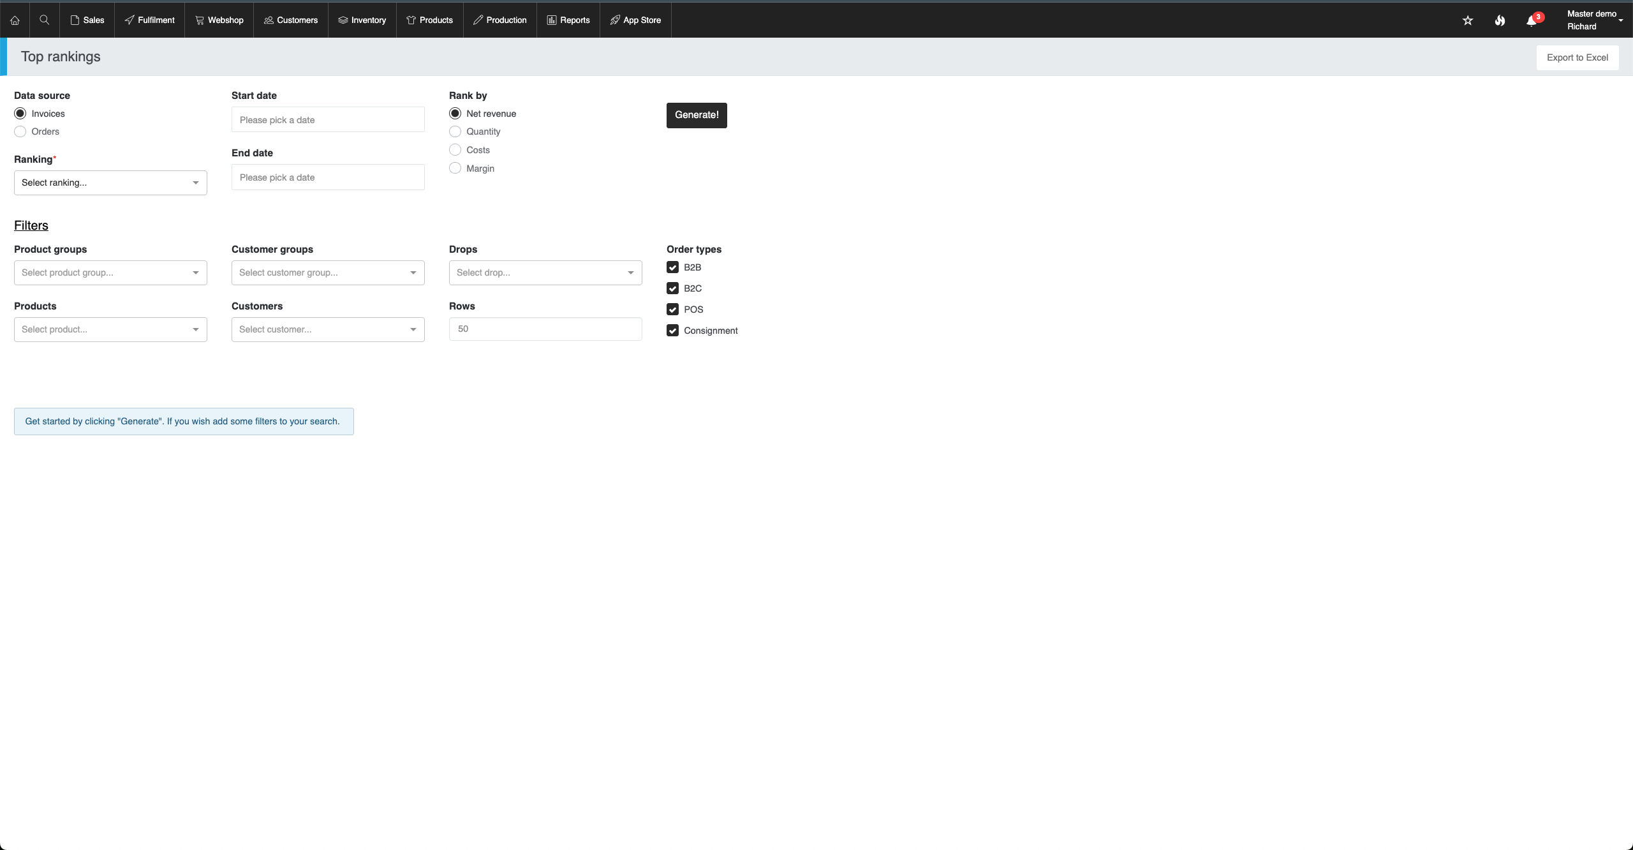The width and height of the screenshot is (1633, 850).
Task: Click the Get started info message
Action: pyautogui.click(x=184, y=422)
